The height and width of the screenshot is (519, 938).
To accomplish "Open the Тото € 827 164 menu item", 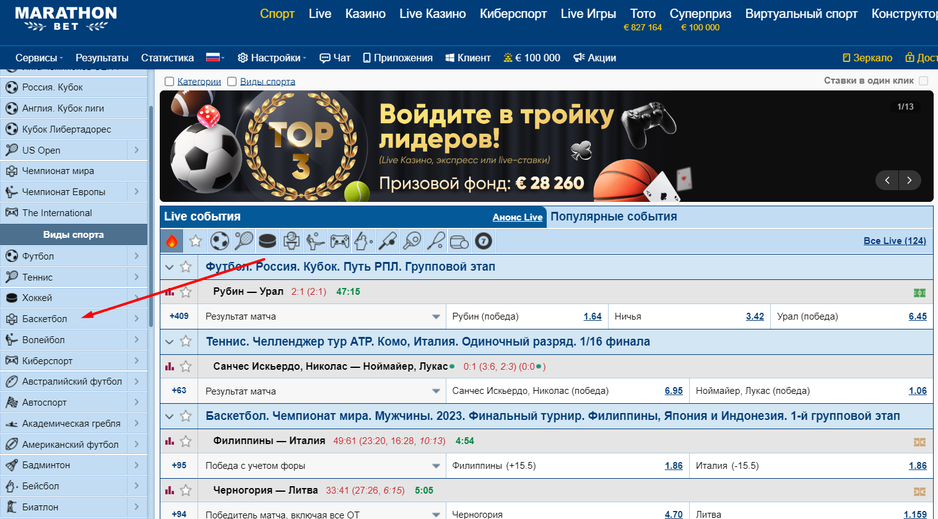I will [643, 19].
